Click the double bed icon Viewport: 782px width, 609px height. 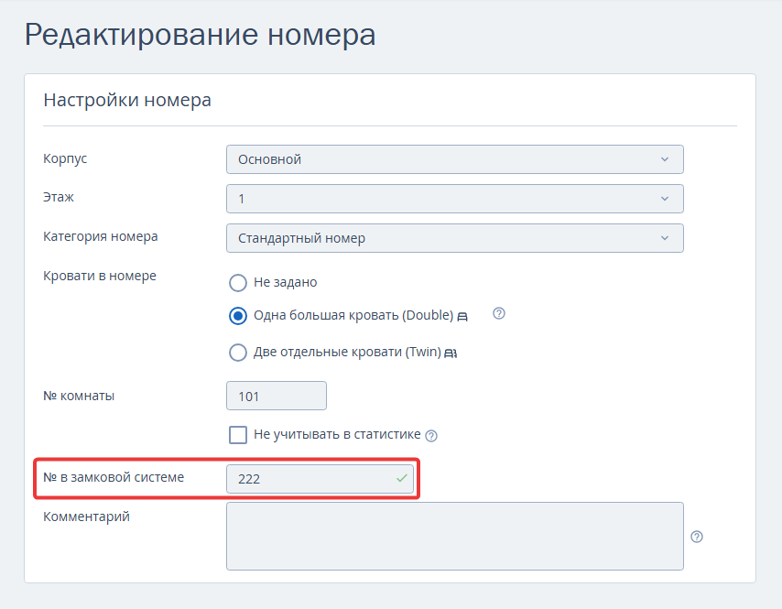tap(462, 317)
